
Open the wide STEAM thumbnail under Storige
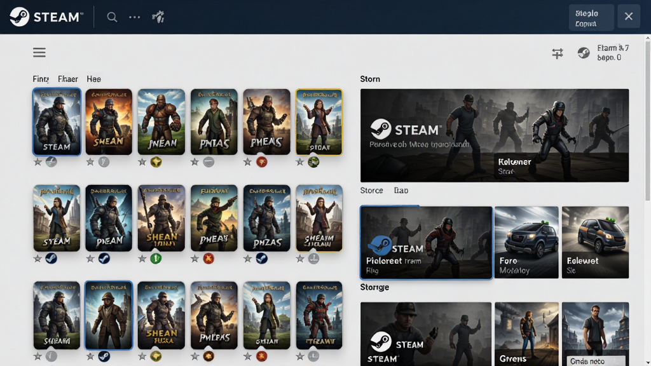pos(426,334)
